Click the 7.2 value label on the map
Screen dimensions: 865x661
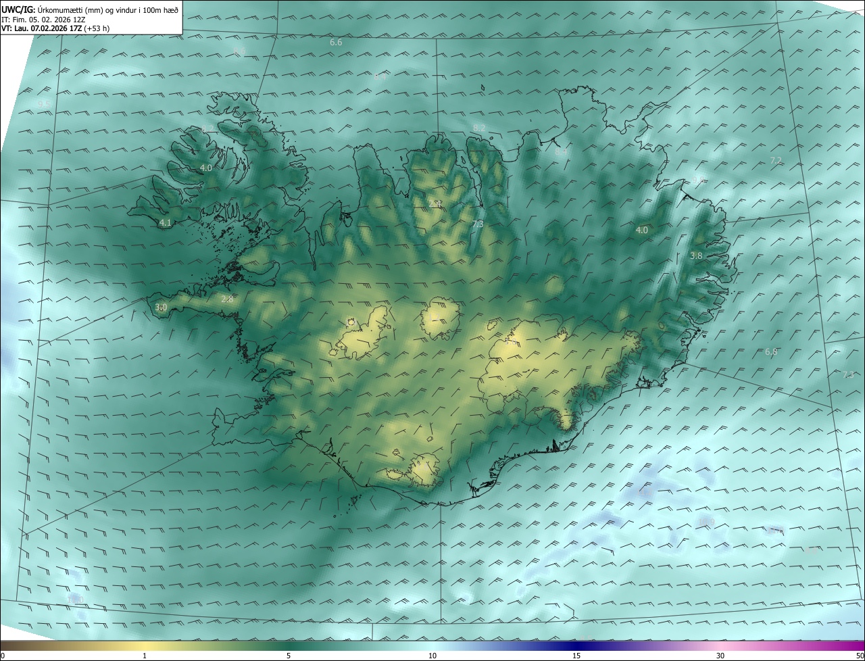776,160
